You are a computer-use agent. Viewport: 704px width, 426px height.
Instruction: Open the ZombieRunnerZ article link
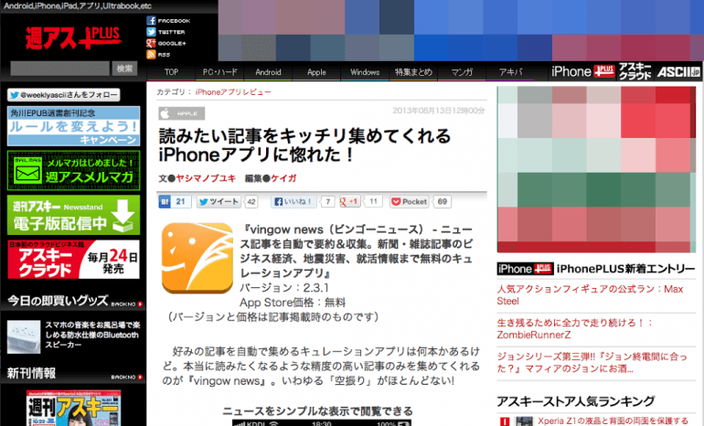(x=575, y=328)
